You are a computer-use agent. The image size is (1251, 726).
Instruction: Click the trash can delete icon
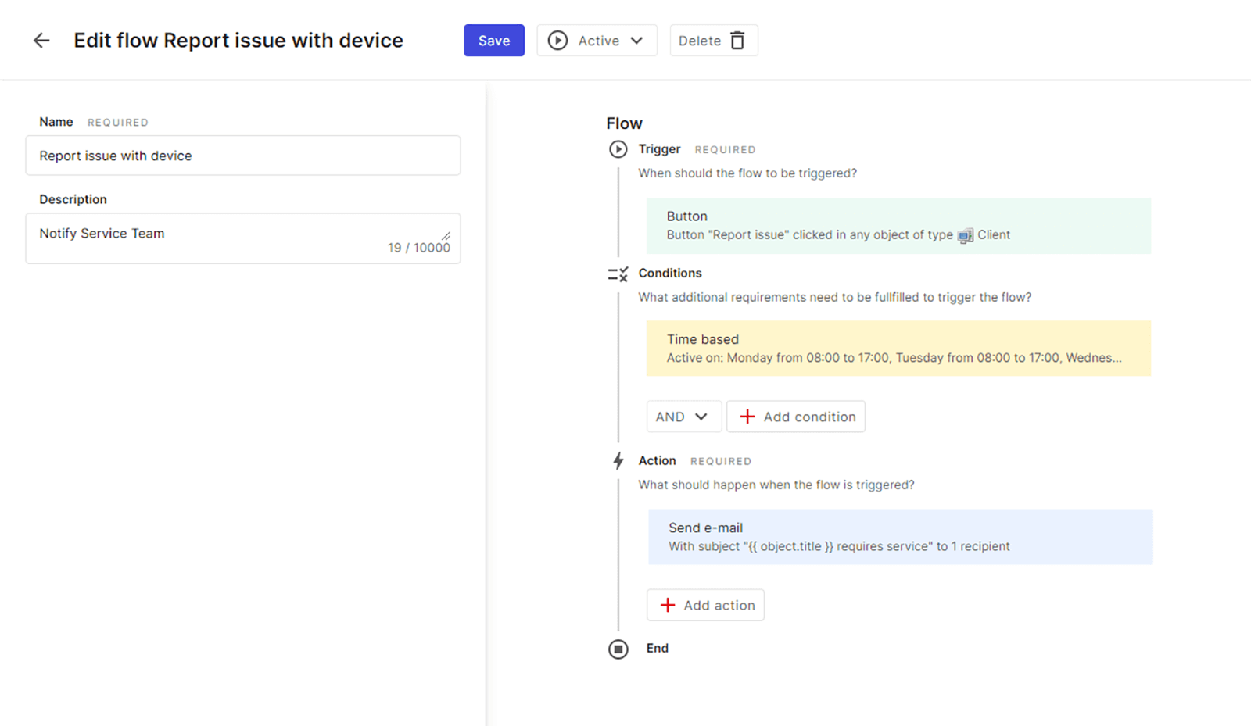737,41
